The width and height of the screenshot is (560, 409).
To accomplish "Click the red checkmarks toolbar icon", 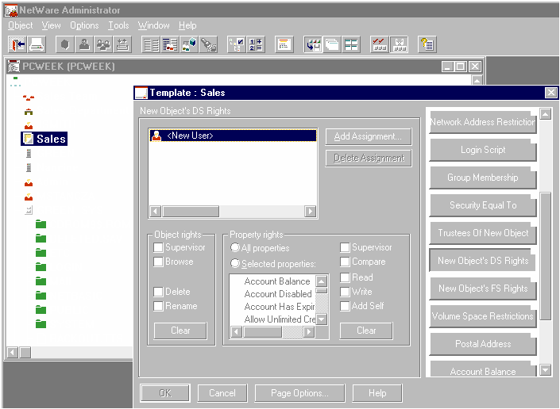I will [379, 44].
